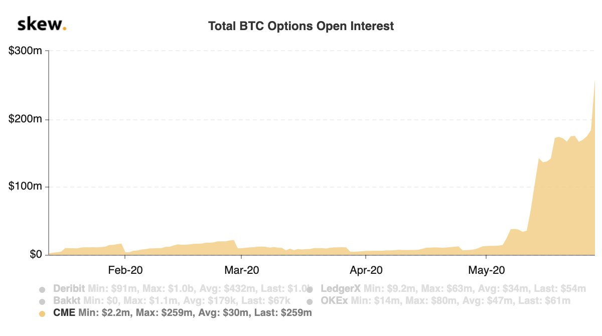The height and width of the screenshot is (336, 602).
Task: Click the $300m y-axis label
Action: 26,51
